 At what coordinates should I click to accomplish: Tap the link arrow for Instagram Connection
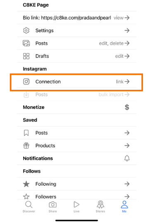[x=123, y=82]
